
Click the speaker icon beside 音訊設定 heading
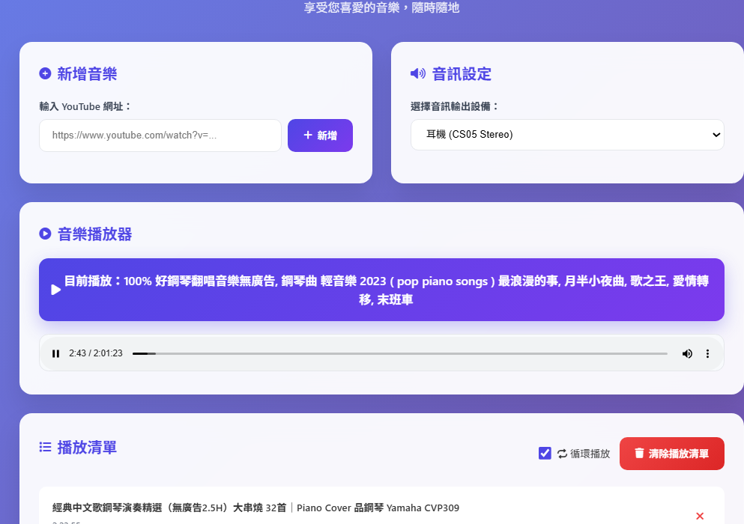click(x=417, y=73)
